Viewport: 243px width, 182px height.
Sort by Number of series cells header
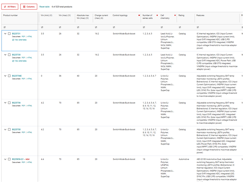coord(147,17)
